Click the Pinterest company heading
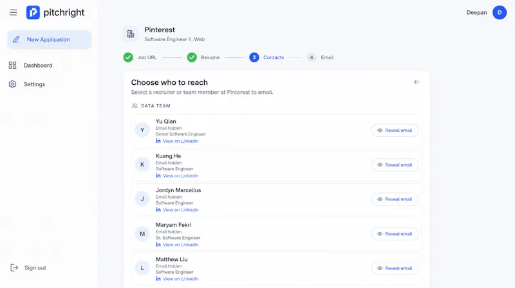The width and height of the screenshot is (515, 288). tap(160, 30)
